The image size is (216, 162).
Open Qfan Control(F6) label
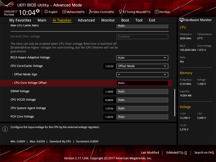coord(103,12)
